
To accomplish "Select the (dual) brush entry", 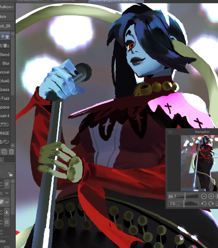I will coord(5,81).
